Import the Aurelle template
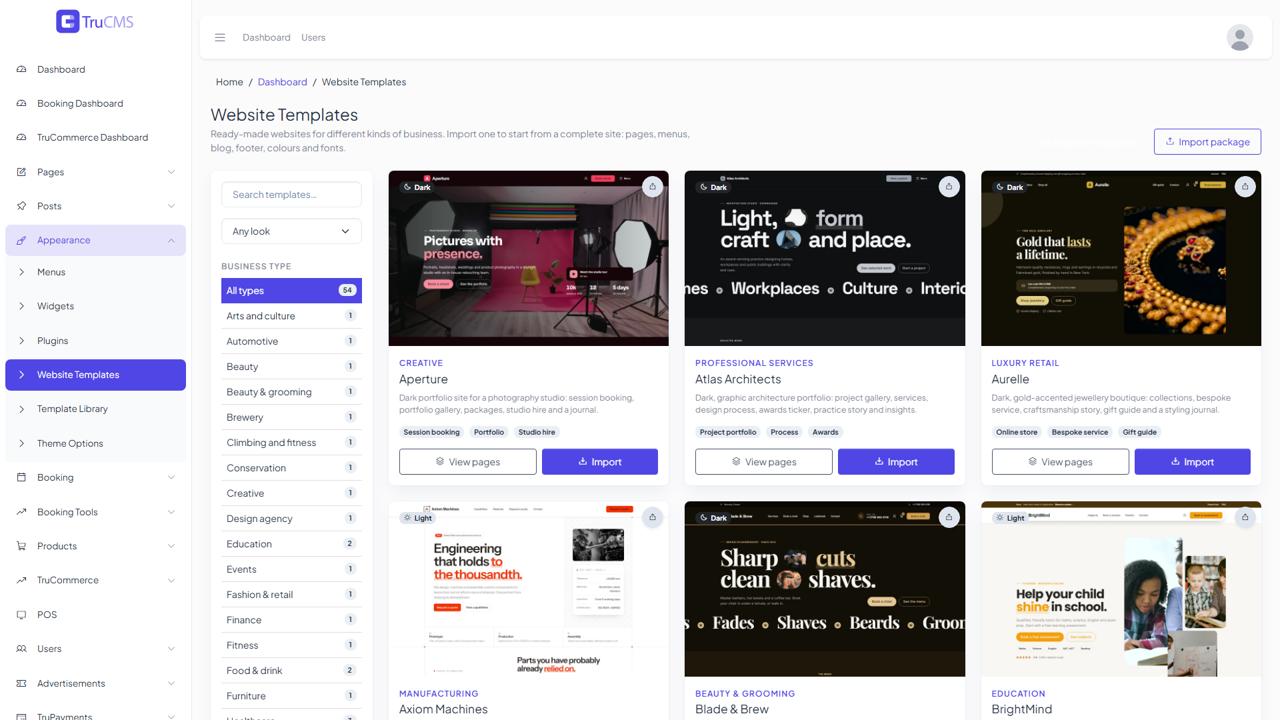The height and width of the screenshot is (720, 1280). (x=1192, y=462)
